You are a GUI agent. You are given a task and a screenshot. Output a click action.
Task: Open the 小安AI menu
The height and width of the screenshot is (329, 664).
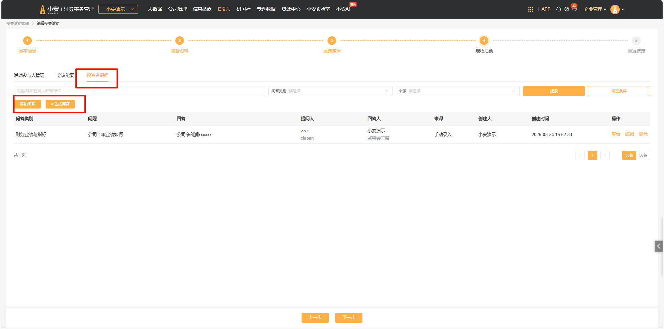tap(343, 9)
